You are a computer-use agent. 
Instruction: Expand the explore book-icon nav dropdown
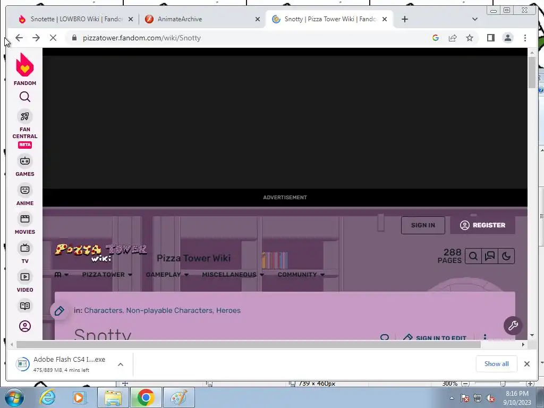coord(62,275)
